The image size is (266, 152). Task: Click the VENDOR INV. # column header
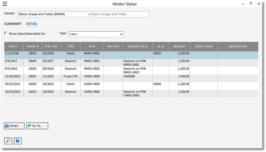pos(138,47)
